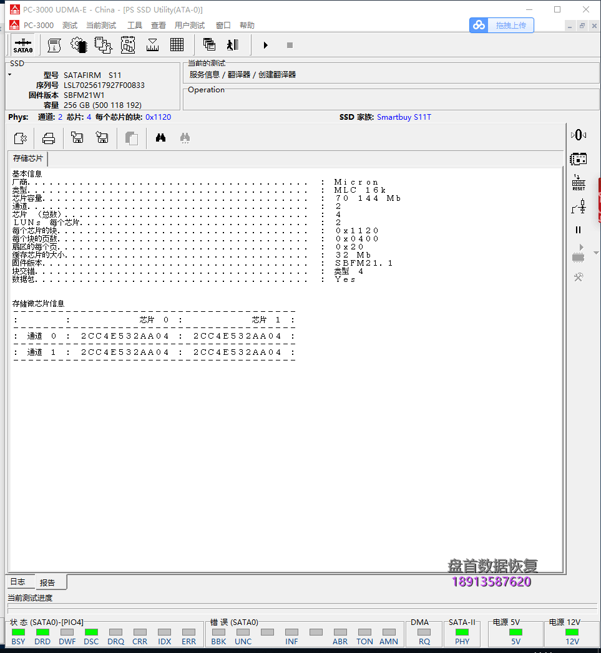
Task: Click the stacked windows toolbar icon
Action: tap(209, 44)
